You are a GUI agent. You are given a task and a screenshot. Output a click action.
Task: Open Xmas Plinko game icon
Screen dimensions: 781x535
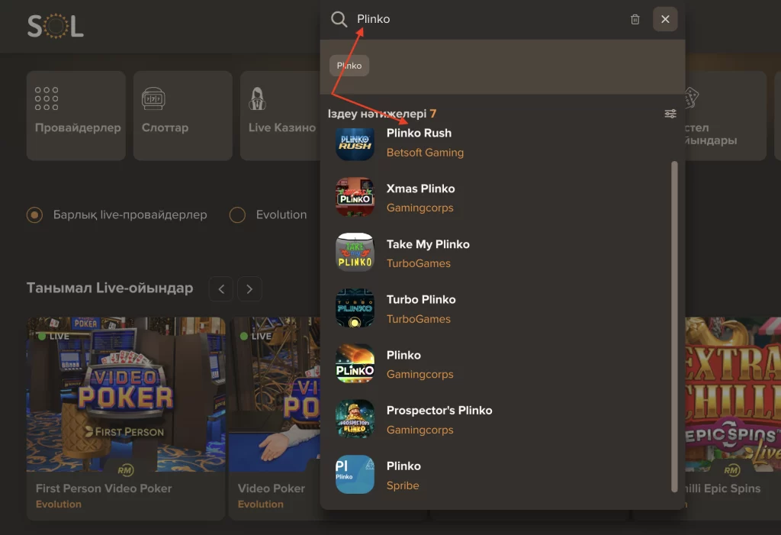[355, 197]
